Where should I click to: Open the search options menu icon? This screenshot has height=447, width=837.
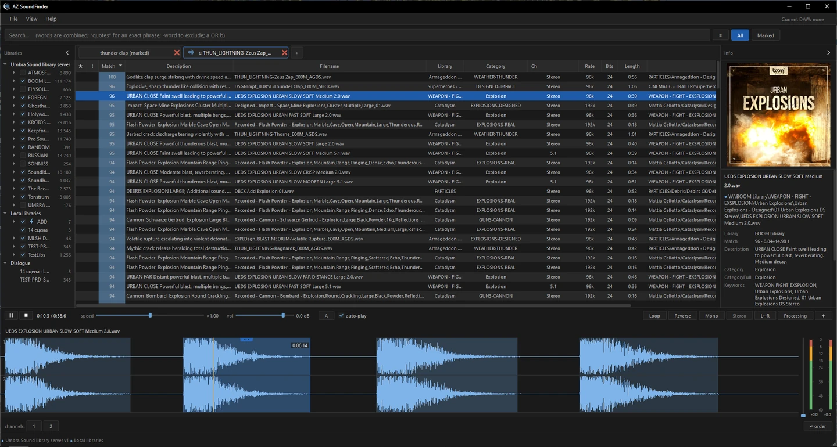pyautogui.click(x=720, y=35)
